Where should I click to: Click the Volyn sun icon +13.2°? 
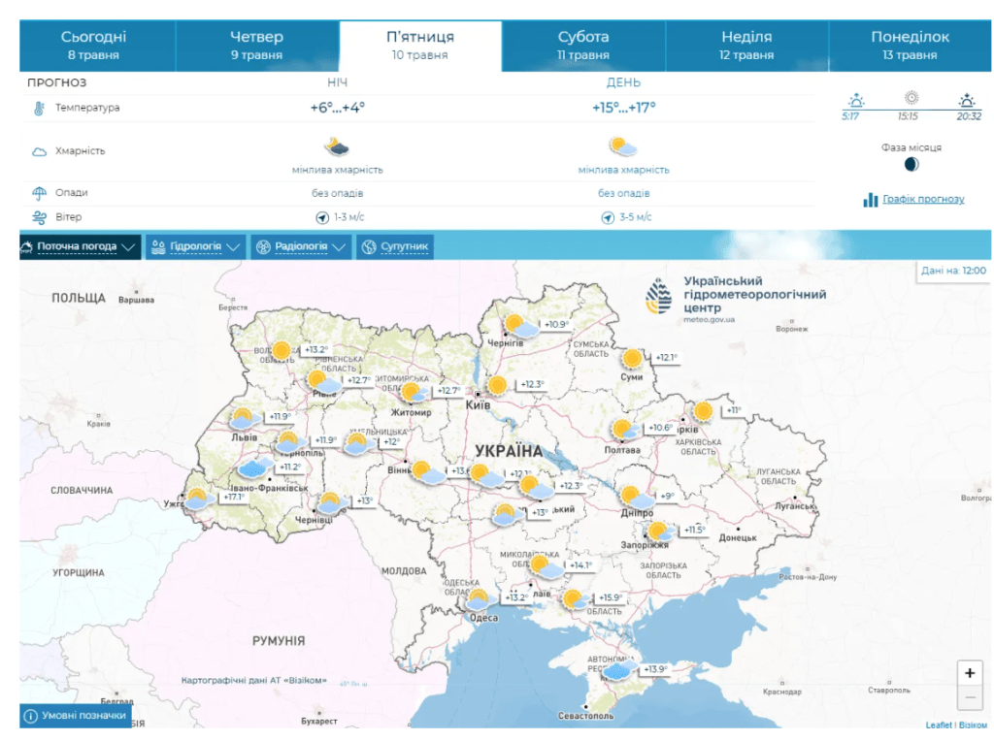(281, 350)
